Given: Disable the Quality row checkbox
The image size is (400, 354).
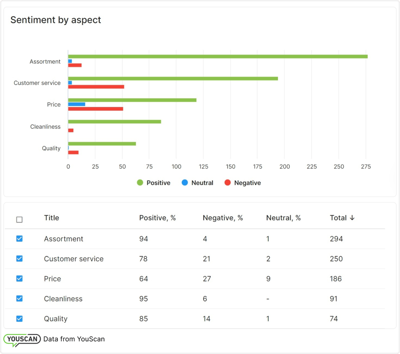Looking at the screenshot, I should point(19,319).
